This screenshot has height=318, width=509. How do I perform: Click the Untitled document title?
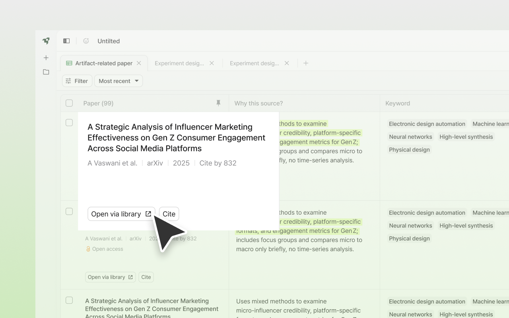coord(109,41)
